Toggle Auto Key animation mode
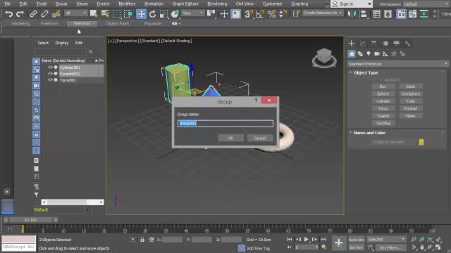The height and width of the screenshot is (253, 451). (357, 240)
